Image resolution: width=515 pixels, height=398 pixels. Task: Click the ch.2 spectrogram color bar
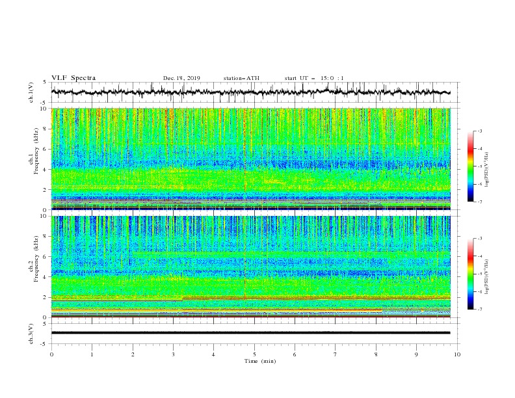coord(470,274)
